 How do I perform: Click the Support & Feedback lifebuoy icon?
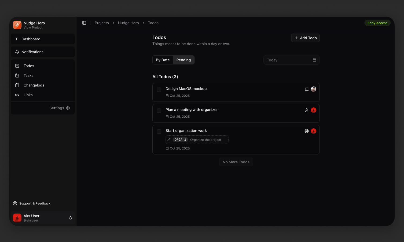click(15, 203)
